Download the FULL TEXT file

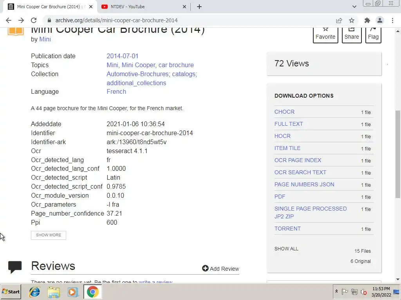click(289, 124)
